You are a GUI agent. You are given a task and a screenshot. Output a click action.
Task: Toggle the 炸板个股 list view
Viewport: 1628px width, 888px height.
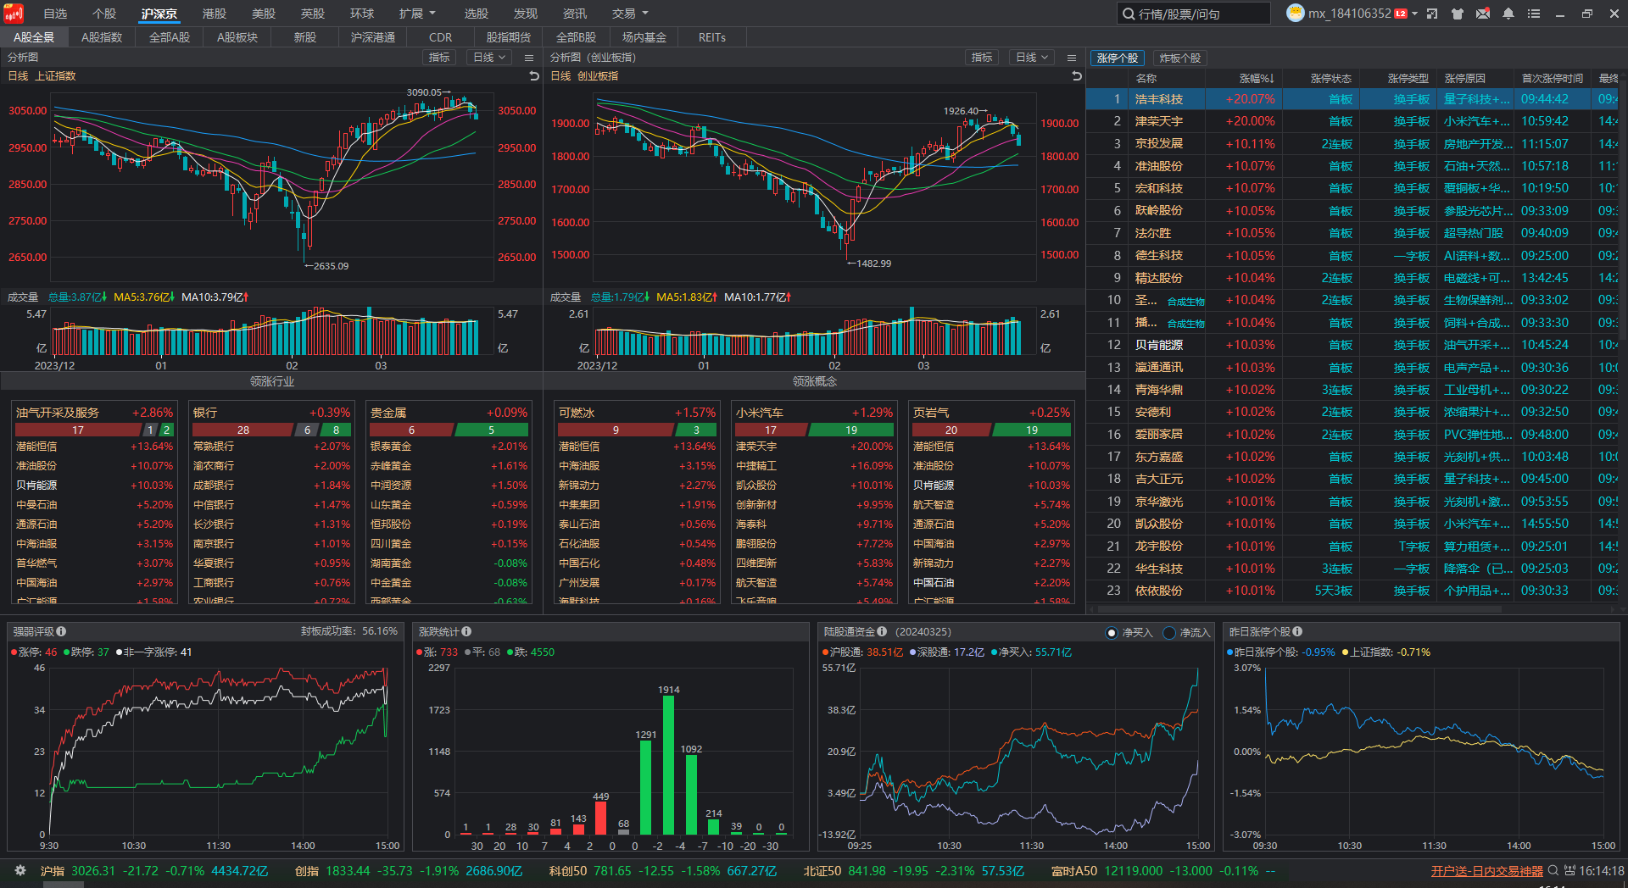[1179, 58]
